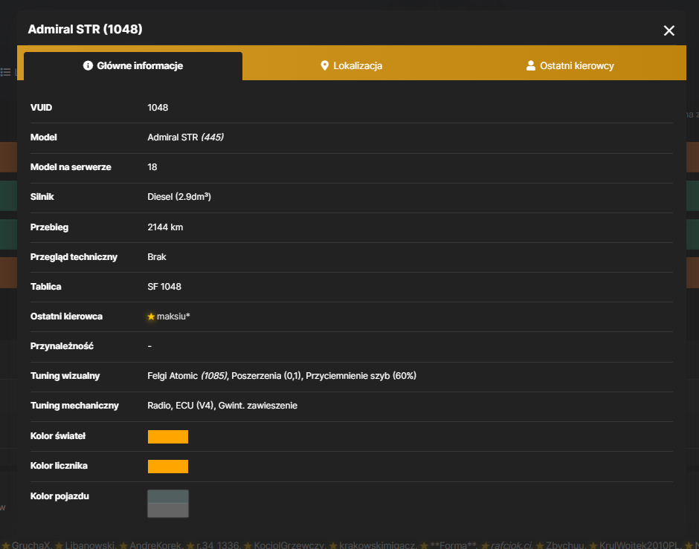
Task: Click the ECU (V4) tuning entry
Action: [194, 406]
